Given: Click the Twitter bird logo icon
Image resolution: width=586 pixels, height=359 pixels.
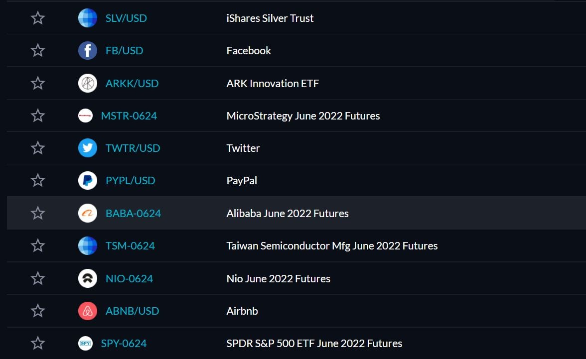Looking at the screenshot, I should [x=88, y=148].
